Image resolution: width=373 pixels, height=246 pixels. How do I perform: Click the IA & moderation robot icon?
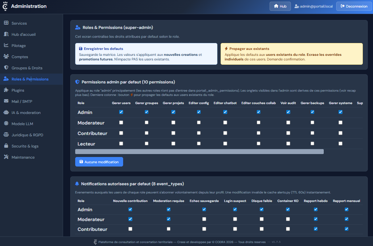[x=6, y=112]
